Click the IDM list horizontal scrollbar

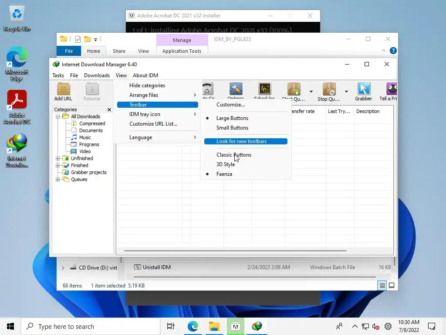(x=235, y=251)
